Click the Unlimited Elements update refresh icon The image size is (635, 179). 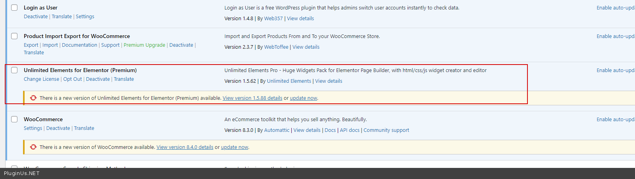pyautogui.click(x=33, y=98)
